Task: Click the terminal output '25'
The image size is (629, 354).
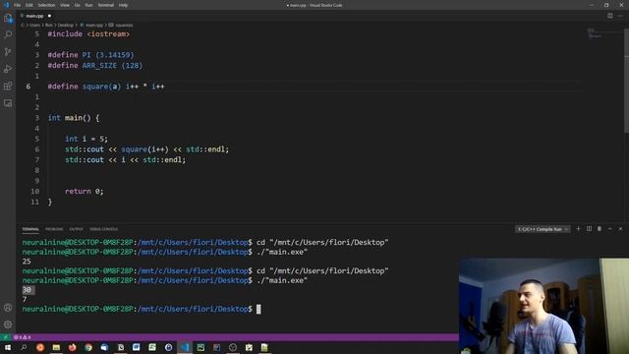Action: 27,262
